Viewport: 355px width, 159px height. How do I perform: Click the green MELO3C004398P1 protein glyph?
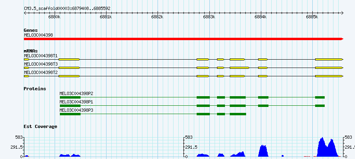click(x=192, y=106)
